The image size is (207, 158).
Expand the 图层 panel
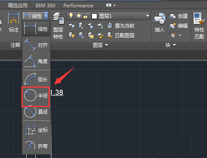tap(100, 45)
